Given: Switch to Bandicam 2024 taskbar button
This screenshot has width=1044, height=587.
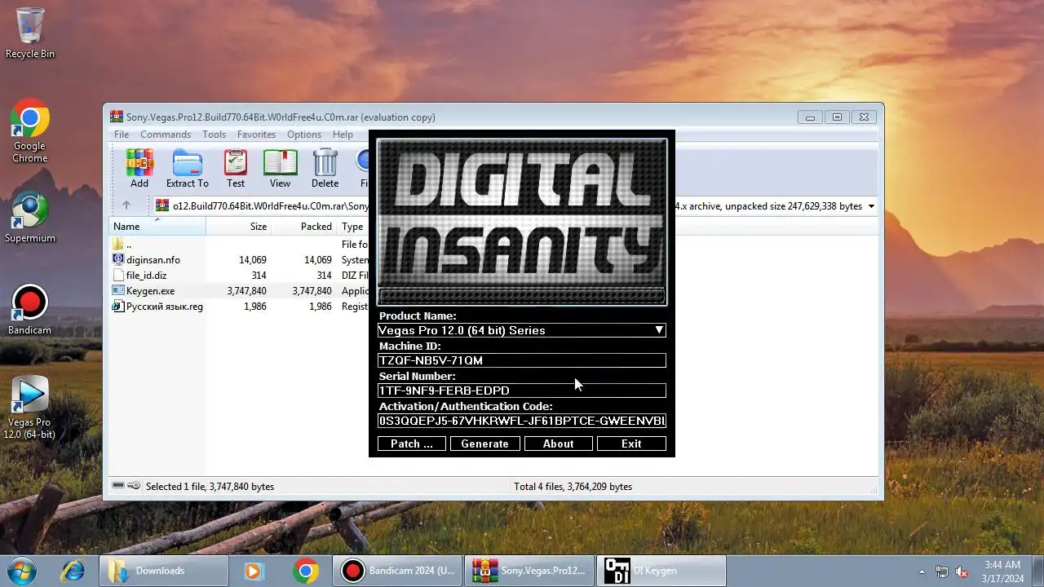Looking at the screenshot, I should click(397, 571).
